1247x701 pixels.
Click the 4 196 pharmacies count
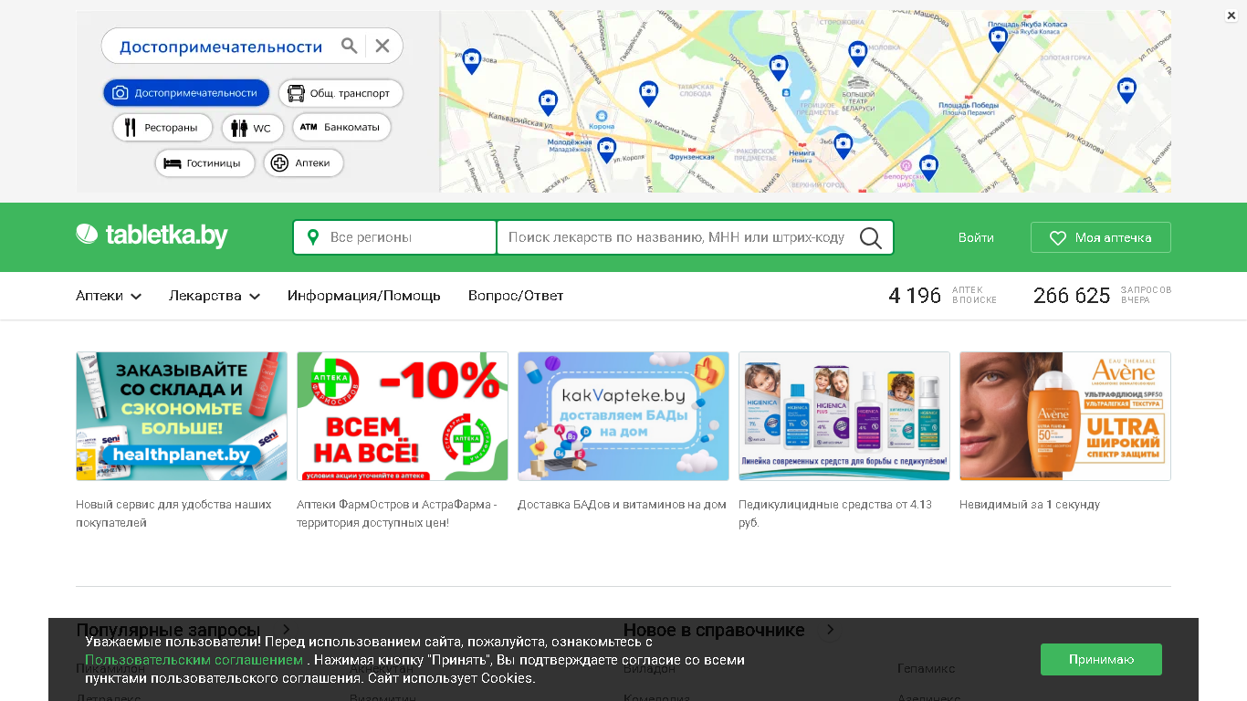(915, 295)
